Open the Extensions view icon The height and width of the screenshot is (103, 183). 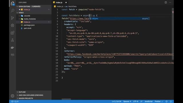13,33
